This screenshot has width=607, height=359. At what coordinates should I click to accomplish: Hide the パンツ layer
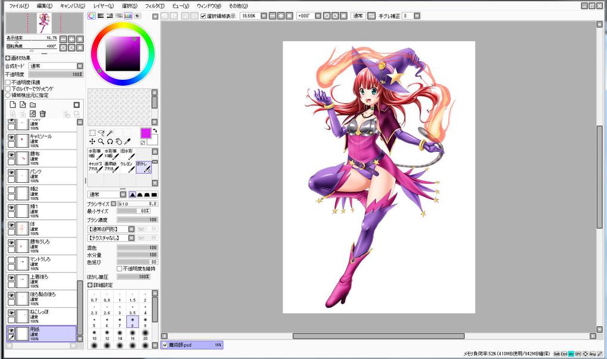click(x=11, y=172)
